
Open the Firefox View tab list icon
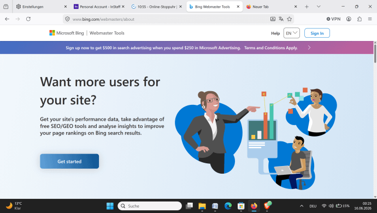coord(6,7)
